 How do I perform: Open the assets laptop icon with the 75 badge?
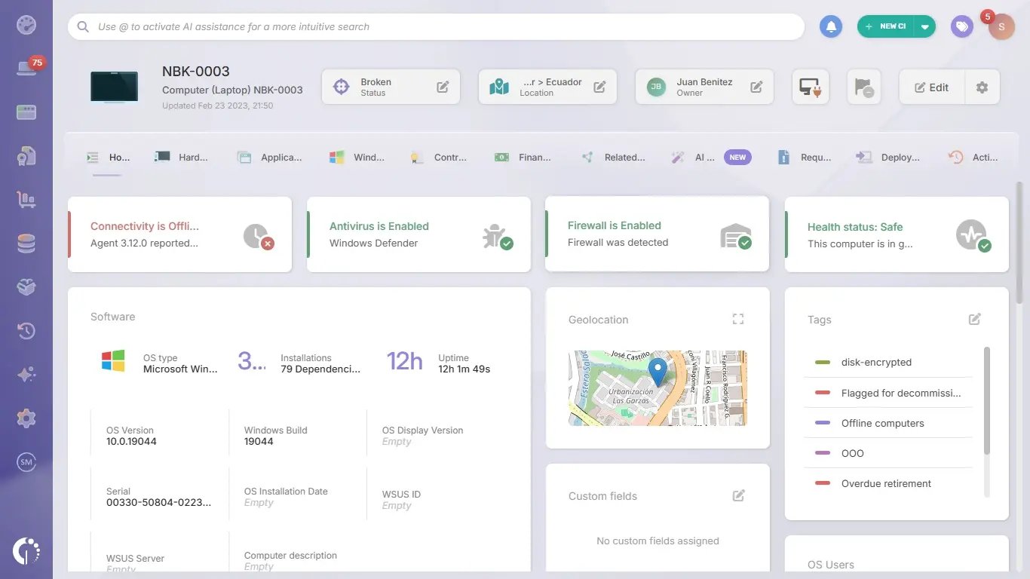coord(28,68)
